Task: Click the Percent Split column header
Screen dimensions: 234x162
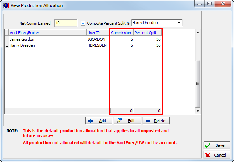Action: point(147,33)
